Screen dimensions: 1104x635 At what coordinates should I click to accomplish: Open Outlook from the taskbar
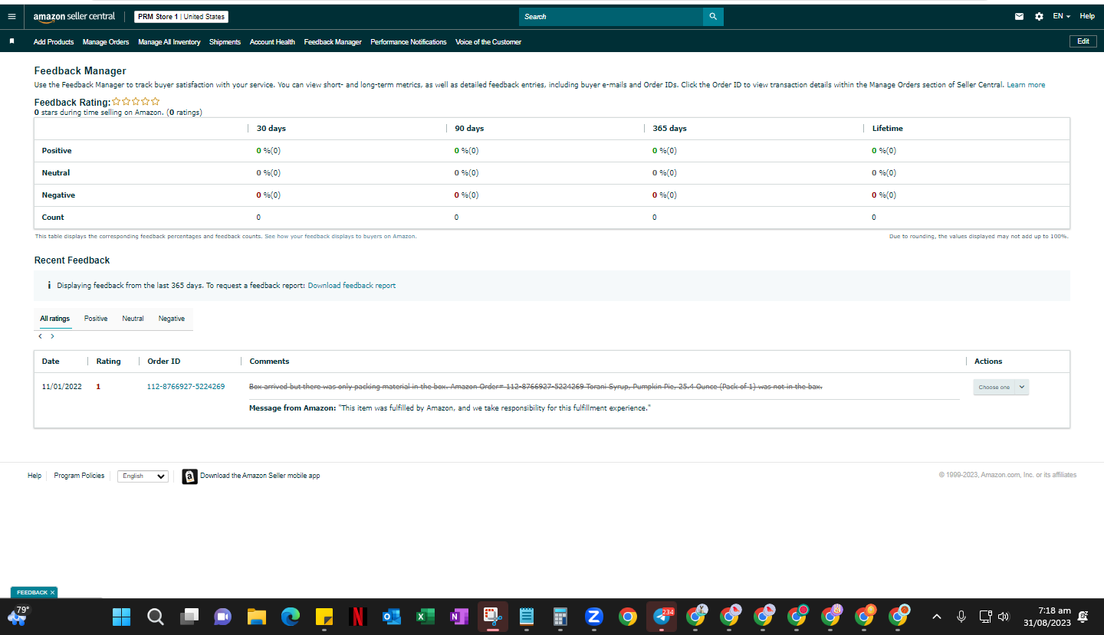pyautogui.click(x=391, y=617)
